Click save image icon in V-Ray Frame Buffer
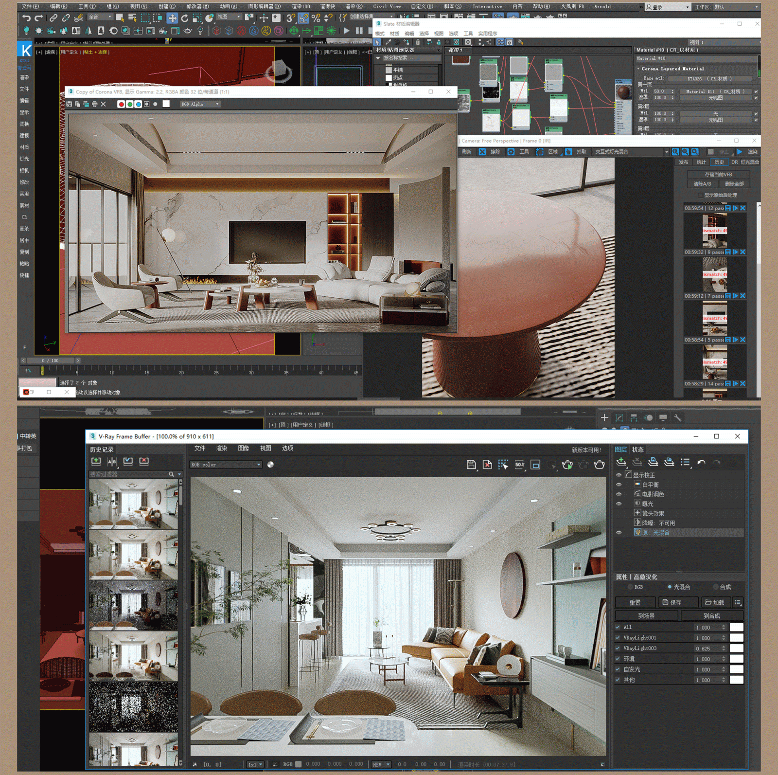This screenshot has width=778, height=775. 471,465
